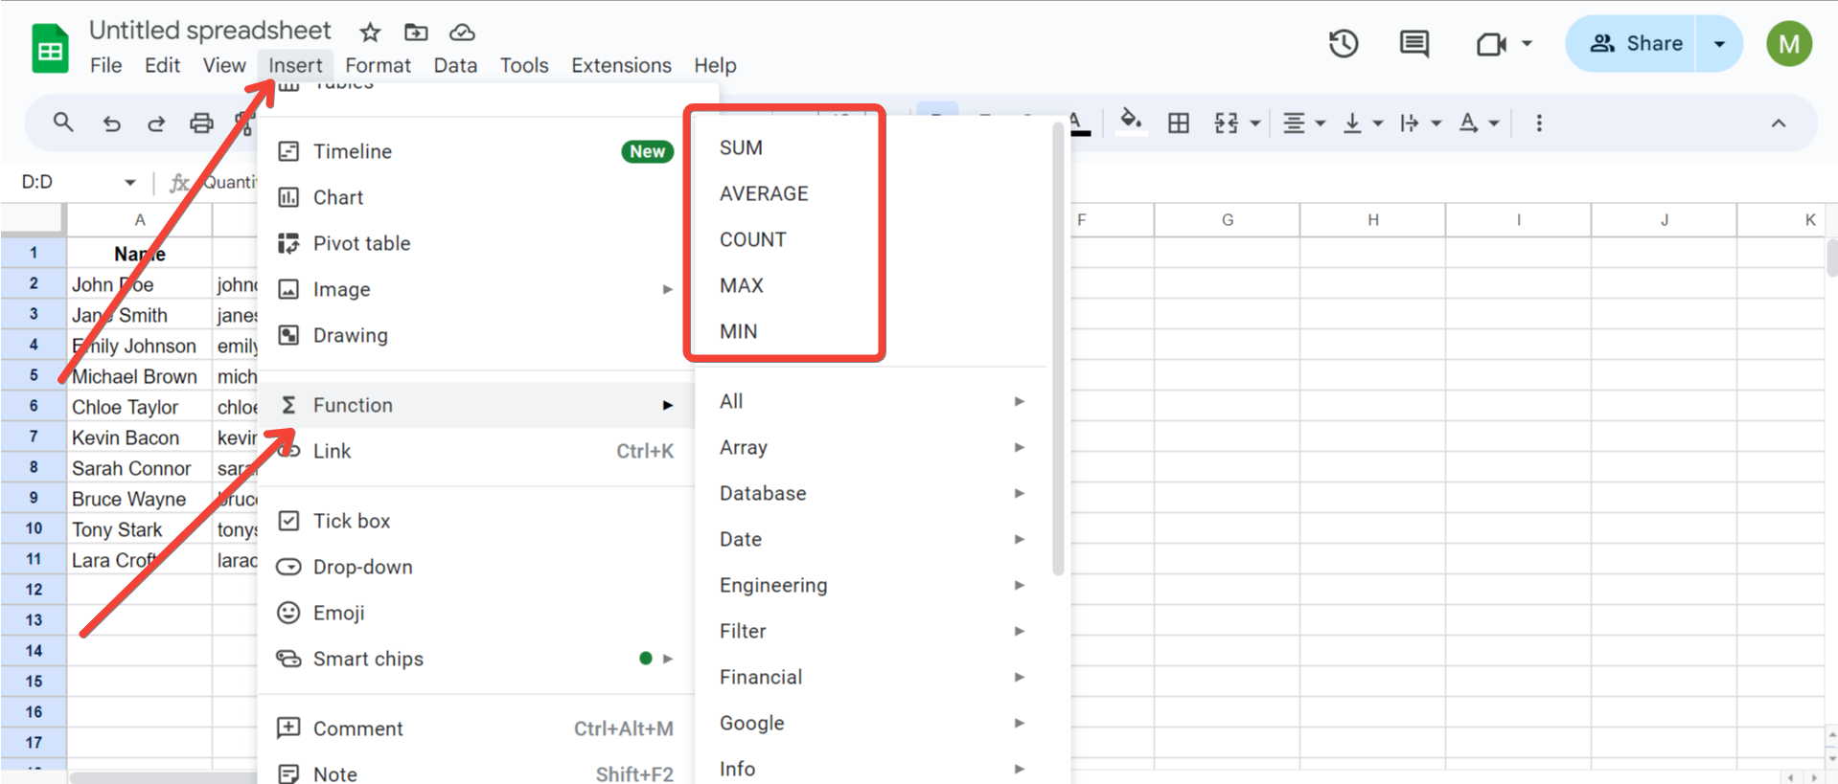Open the Google account avatar M
This screenshot has width=1838, height=784.
(1788, 44)
